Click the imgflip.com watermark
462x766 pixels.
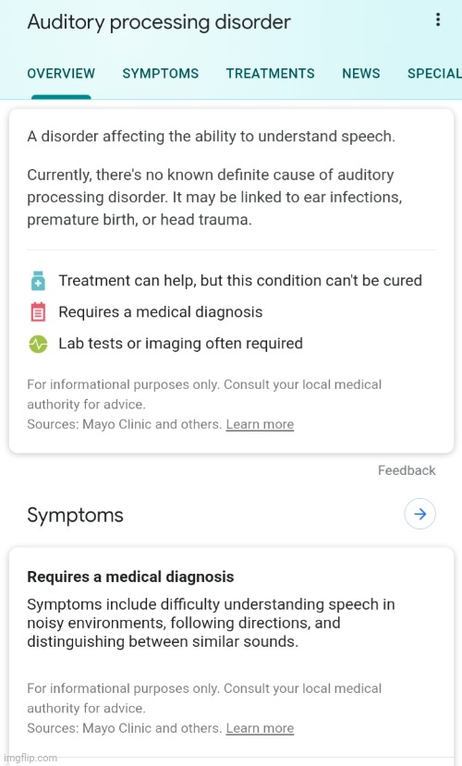click(x=30, y=759)
